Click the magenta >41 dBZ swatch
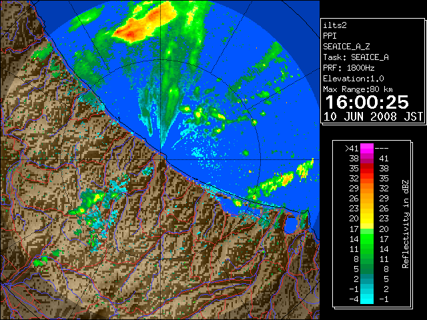 coord(367,149)
